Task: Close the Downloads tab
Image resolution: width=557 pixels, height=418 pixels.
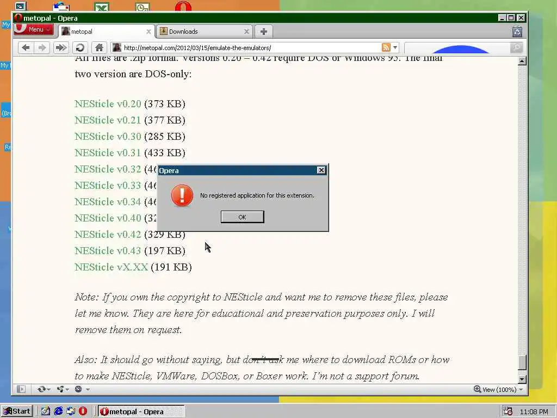Action: pyautogui.click(x=246, y=32)
